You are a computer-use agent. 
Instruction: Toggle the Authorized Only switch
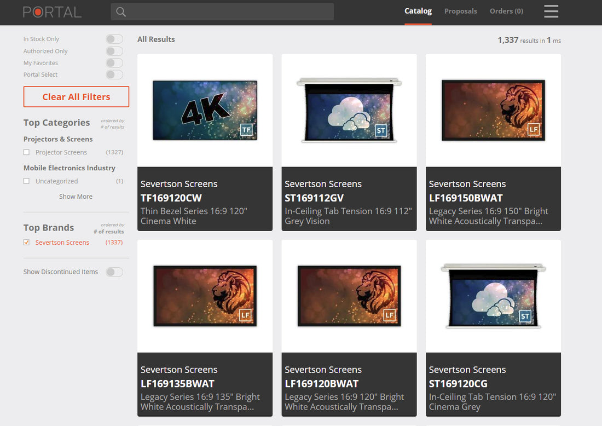[x=114, y=50]
